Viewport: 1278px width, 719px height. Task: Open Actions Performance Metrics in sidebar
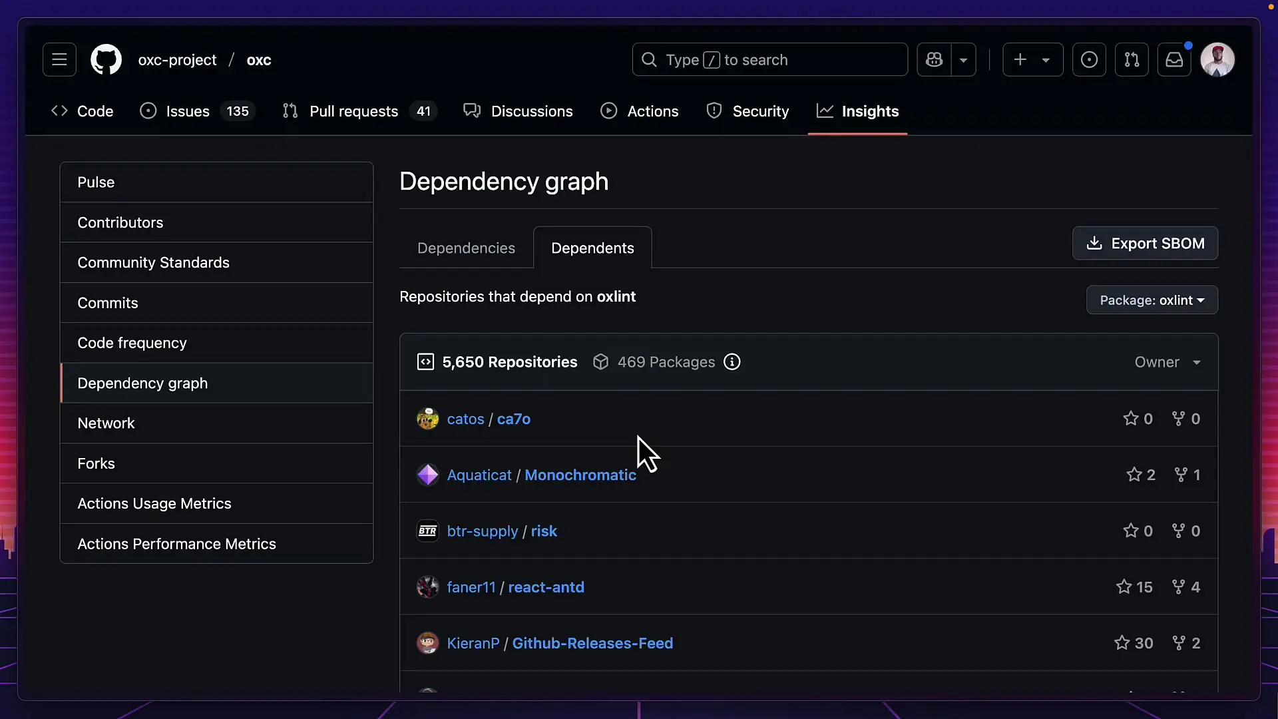pyautogui.click(x=216, y=544)
